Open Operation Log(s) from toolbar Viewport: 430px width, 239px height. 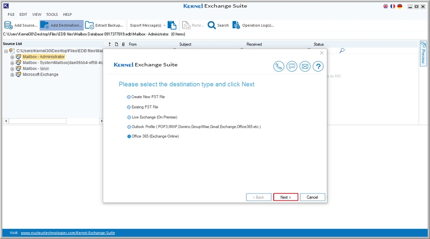253,25
